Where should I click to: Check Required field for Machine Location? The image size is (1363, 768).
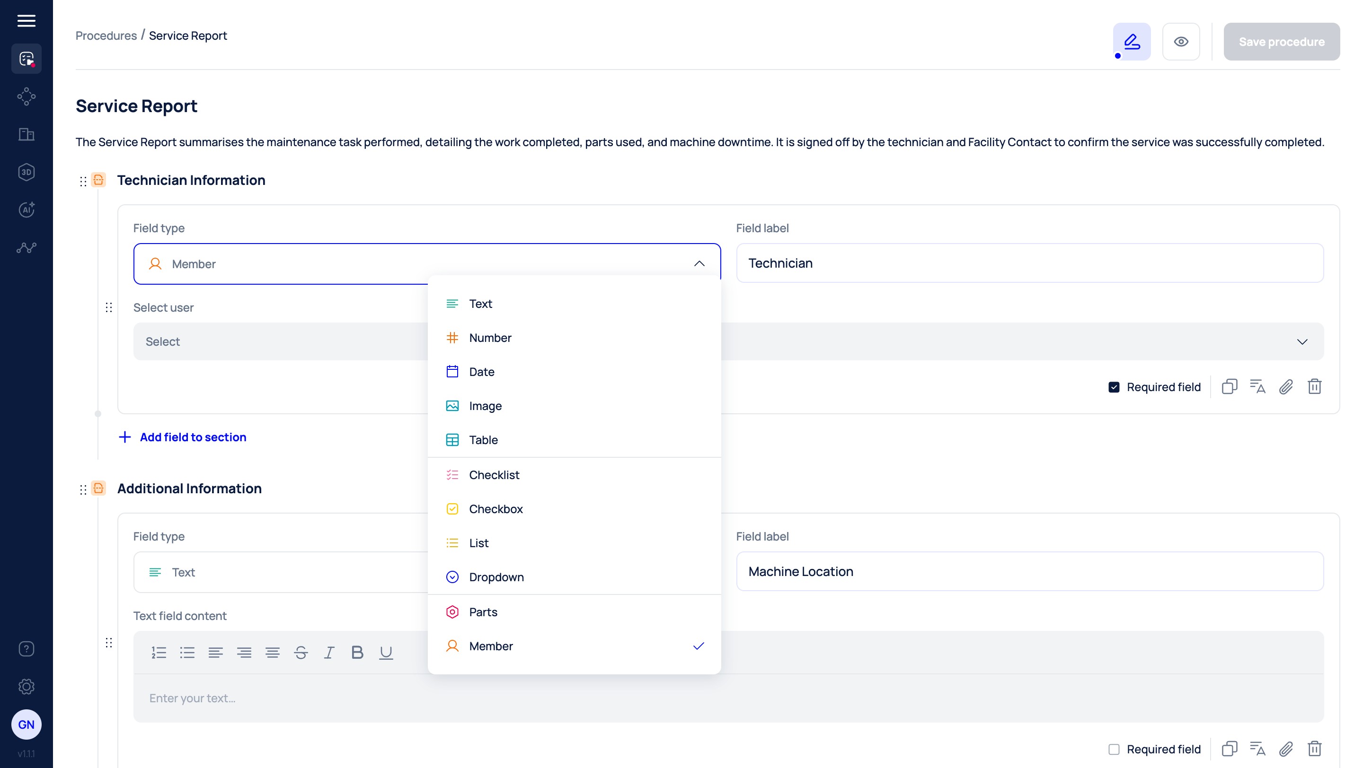1114,749
